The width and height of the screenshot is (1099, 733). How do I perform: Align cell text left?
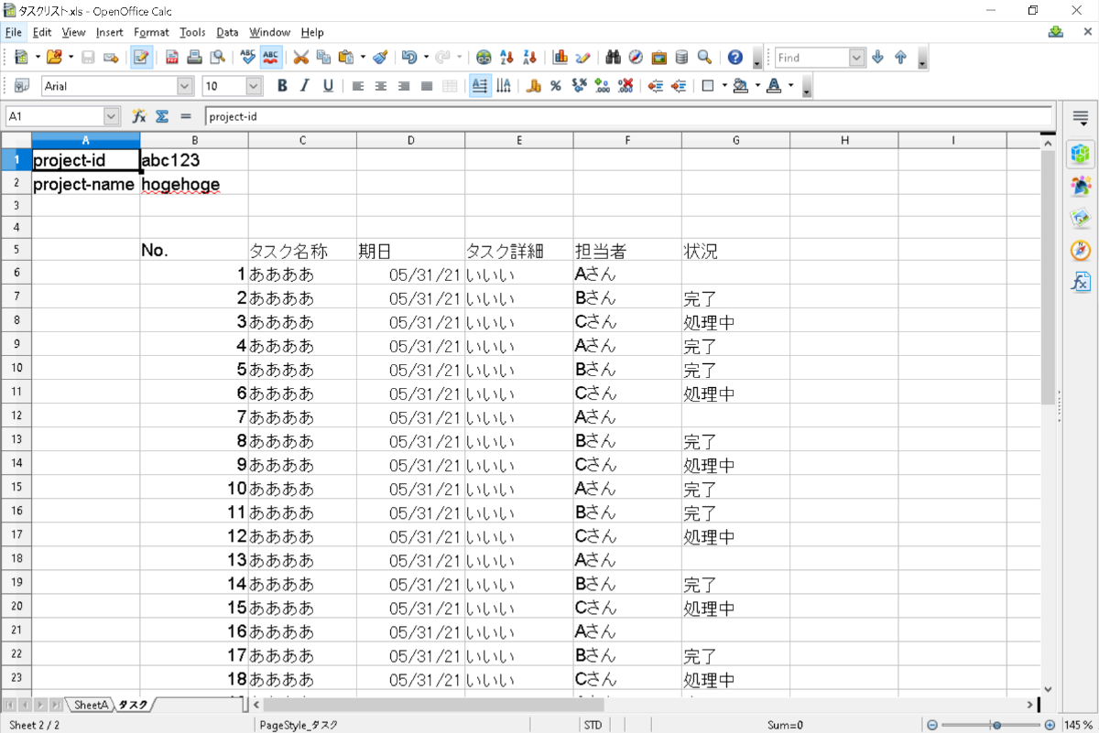click(358, 86)
